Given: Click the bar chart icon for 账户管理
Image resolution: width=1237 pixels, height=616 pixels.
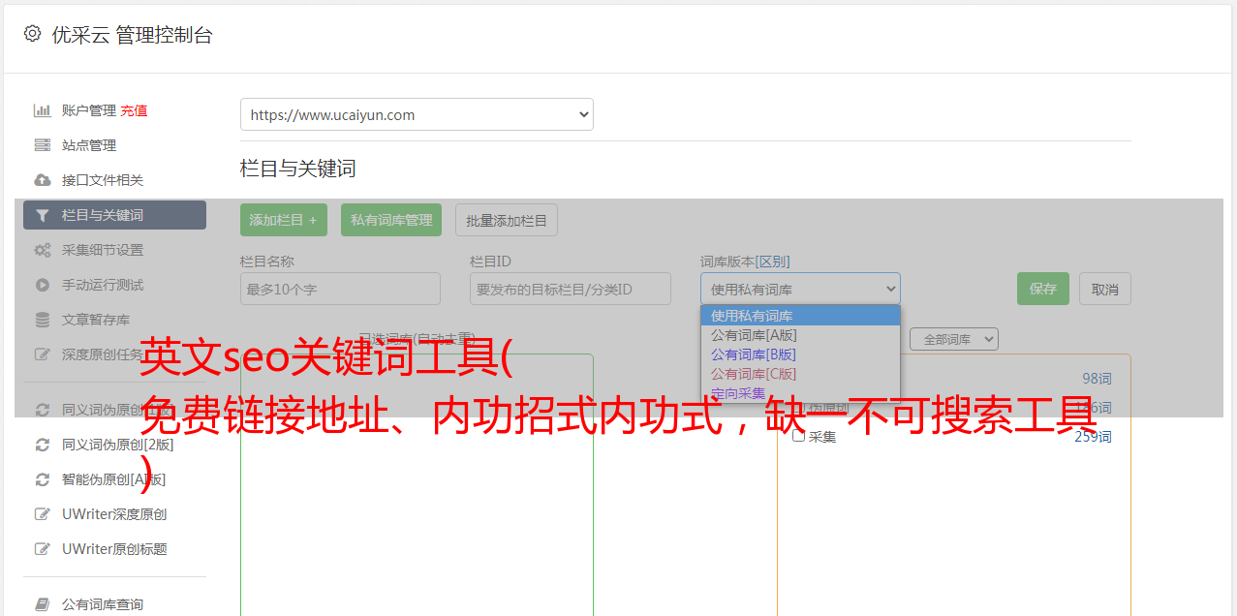Looking at the screenshot, I should (42, 110).
